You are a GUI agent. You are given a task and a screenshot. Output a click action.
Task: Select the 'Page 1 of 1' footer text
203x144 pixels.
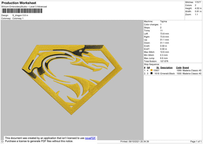pos(196,142)
